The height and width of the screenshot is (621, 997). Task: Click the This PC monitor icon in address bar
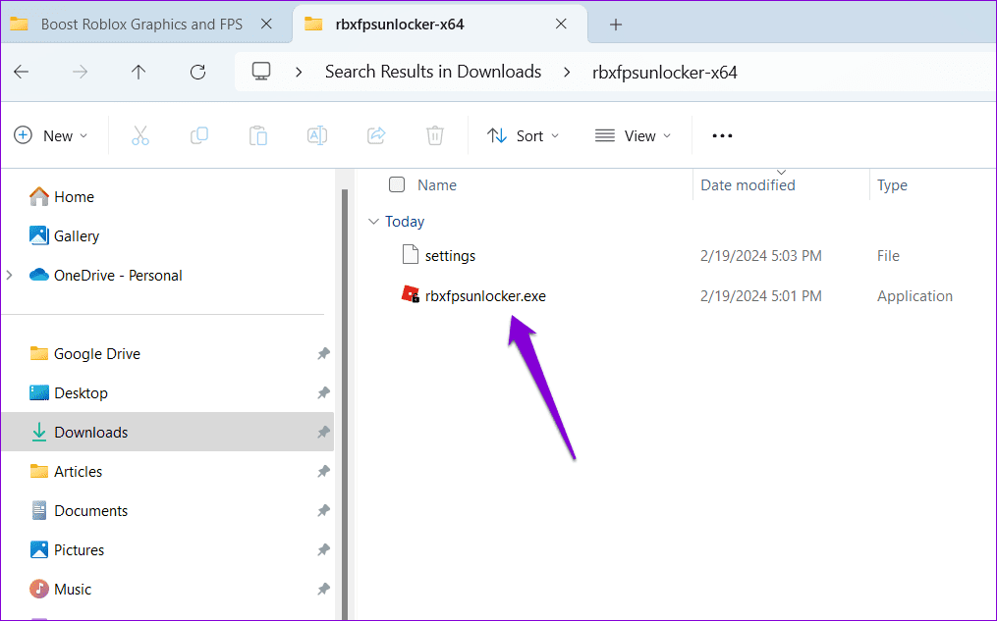[x=261, y=71]
